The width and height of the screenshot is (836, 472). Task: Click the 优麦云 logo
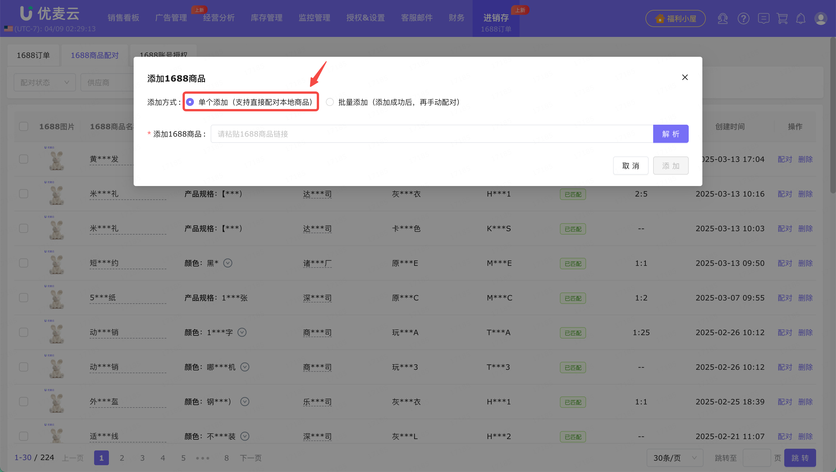click(x=50, y=14)
